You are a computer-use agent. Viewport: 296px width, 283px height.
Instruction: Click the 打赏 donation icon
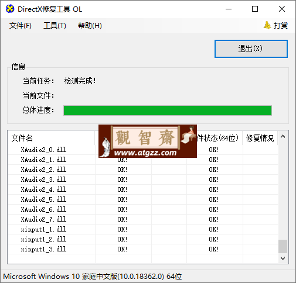[x=267, y=25]
